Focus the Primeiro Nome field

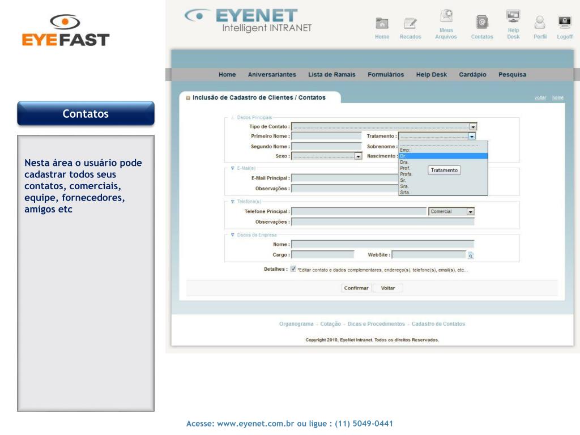[326, 136]
